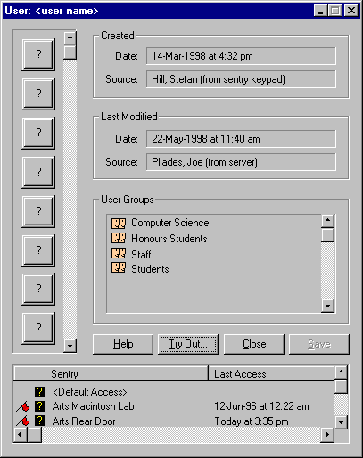Click the bottom question mark button in left panel
The image size is (363, 458).
pos(38,328)
